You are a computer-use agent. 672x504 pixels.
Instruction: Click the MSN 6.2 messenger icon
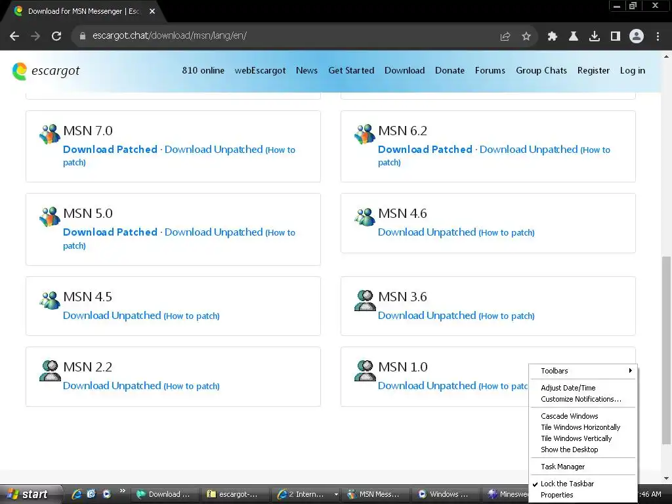(x=365, y=134)
